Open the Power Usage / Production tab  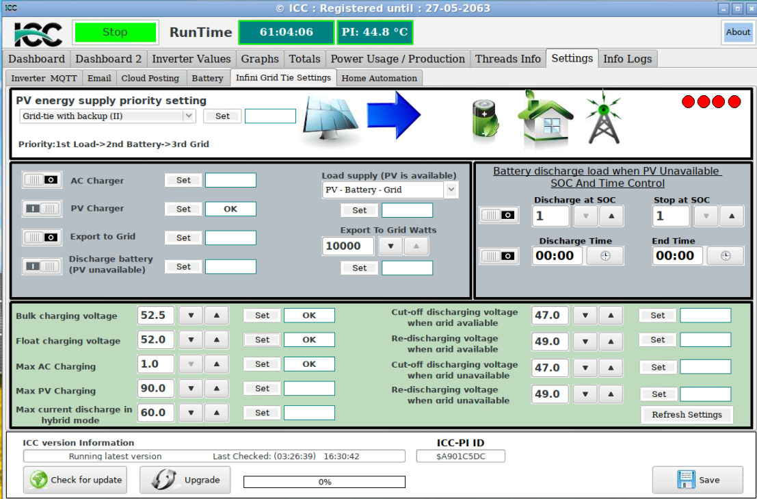(x=397, y=59)
